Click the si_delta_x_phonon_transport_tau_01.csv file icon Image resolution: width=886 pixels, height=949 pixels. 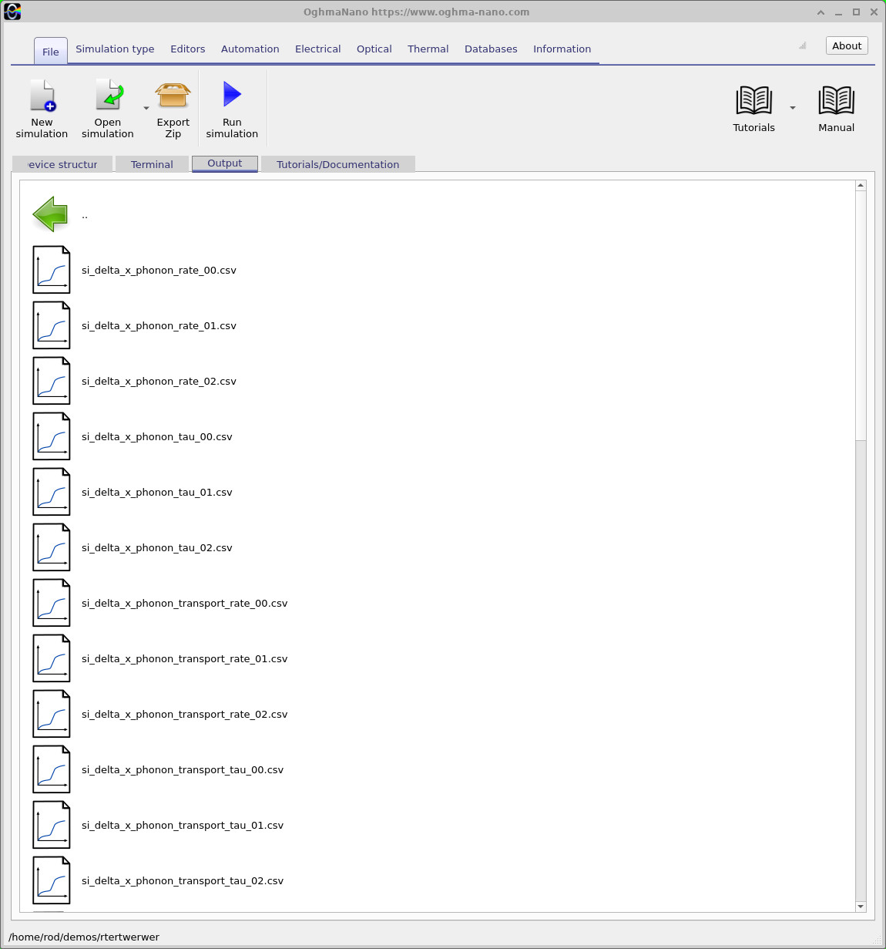(x=52, y=825)
